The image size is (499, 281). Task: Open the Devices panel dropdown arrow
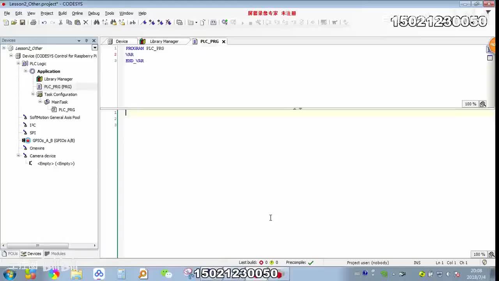tap(79, 41)
